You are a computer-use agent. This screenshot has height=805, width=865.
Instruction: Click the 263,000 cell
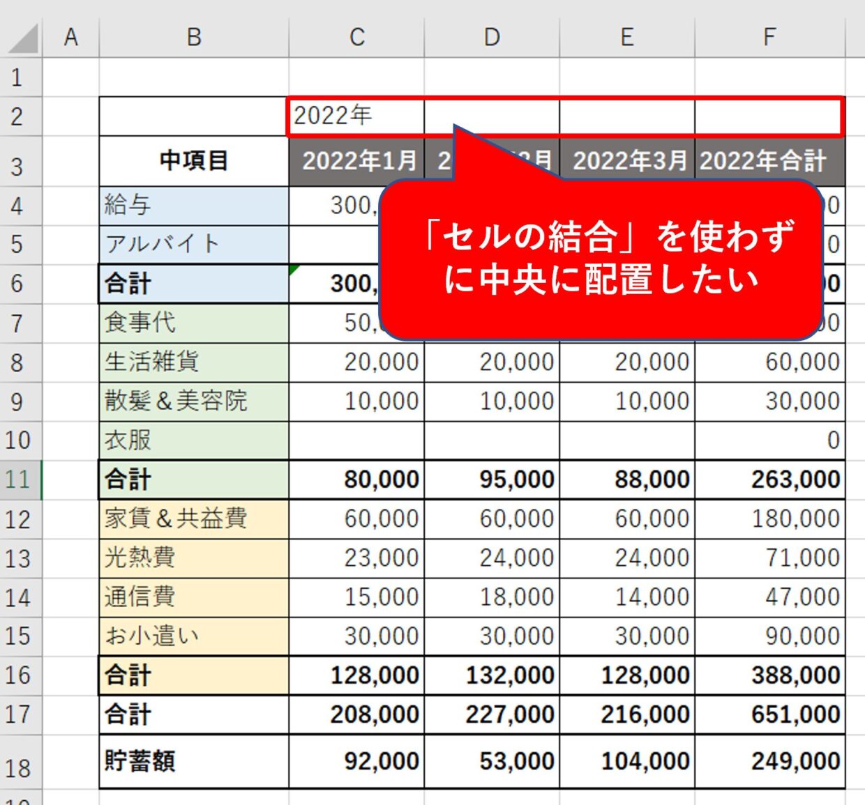point(769,480)
